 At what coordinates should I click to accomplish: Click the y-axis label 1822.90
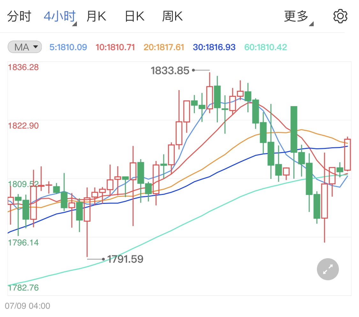tap(23, 126)
